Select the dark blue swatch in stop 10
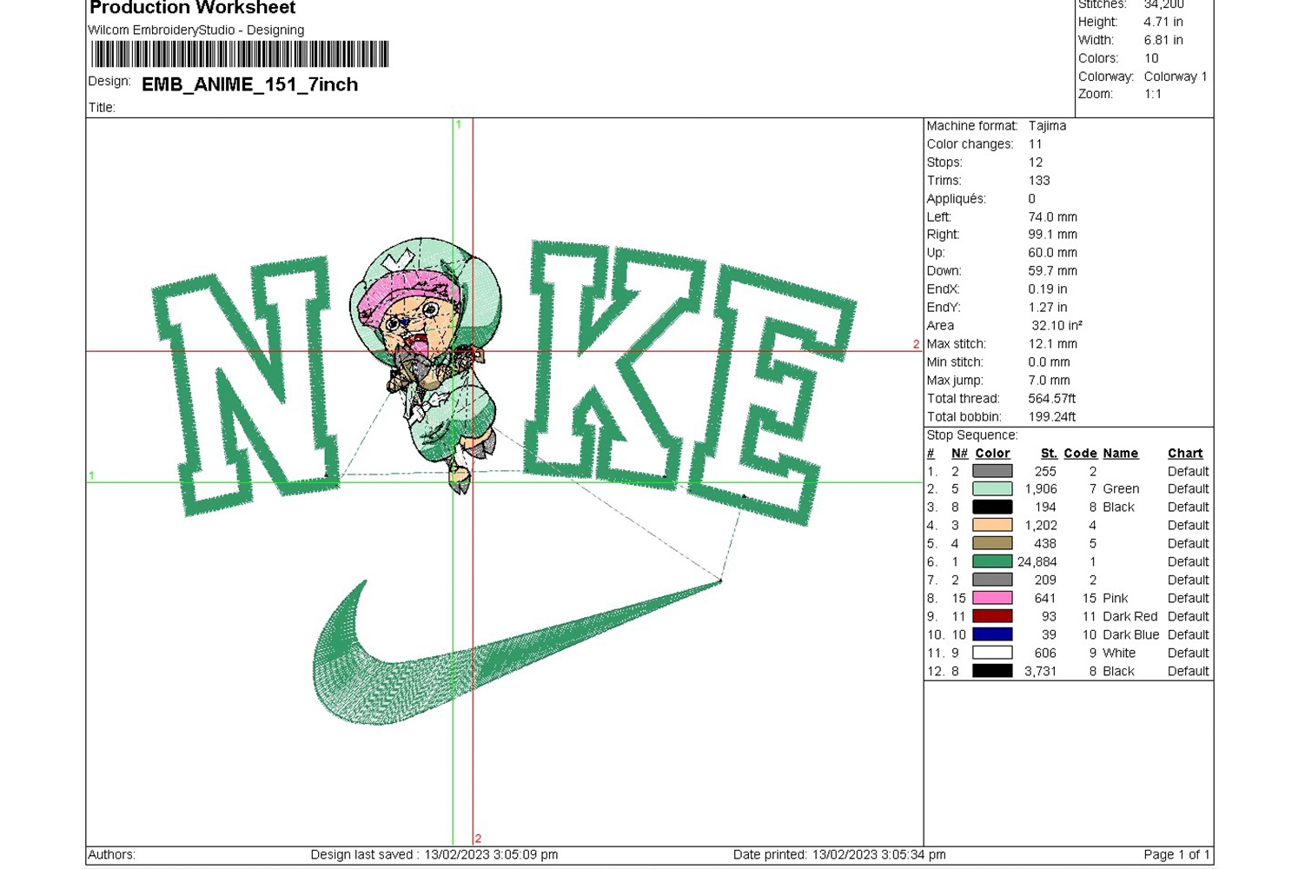The height and width of the screenshot is (869, 1305). [x=991, y=635]
